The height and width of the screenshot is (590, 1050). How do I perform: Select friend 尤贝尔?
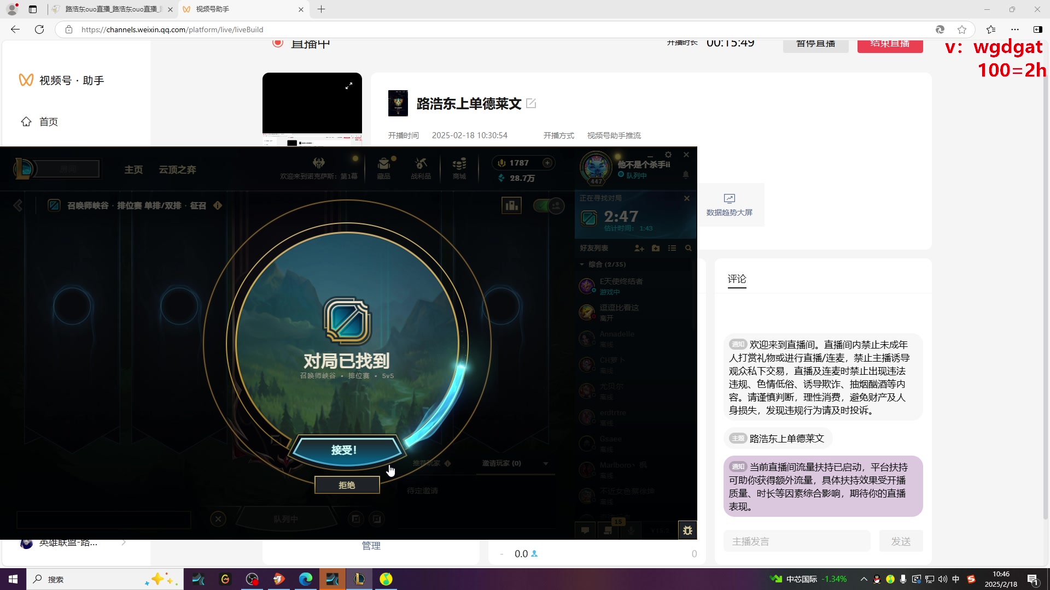(634, 391)
